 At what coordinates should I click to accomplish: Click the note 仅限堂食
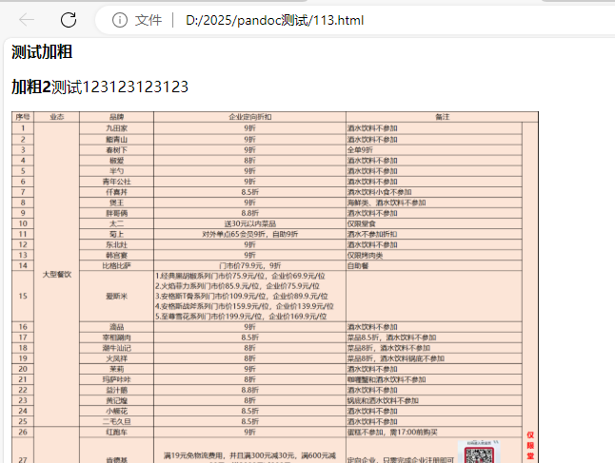click(361, 223)
